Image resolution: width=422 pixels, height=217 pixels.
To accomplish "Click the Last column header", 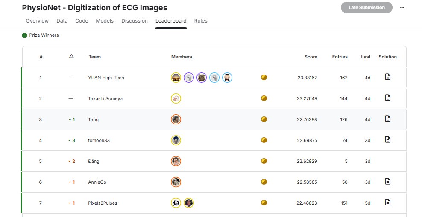I will click(x=366, y=57).
